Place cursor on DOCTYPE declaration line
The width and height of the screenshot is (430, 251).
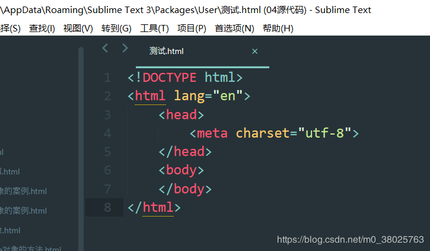coord(185,78)
